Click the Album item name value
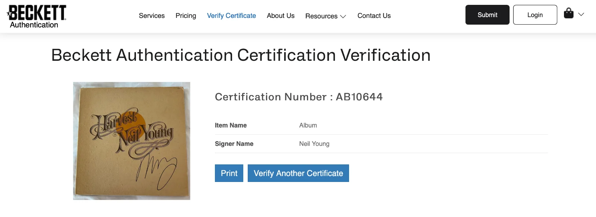Screen dimensions: 596x217 308,126
